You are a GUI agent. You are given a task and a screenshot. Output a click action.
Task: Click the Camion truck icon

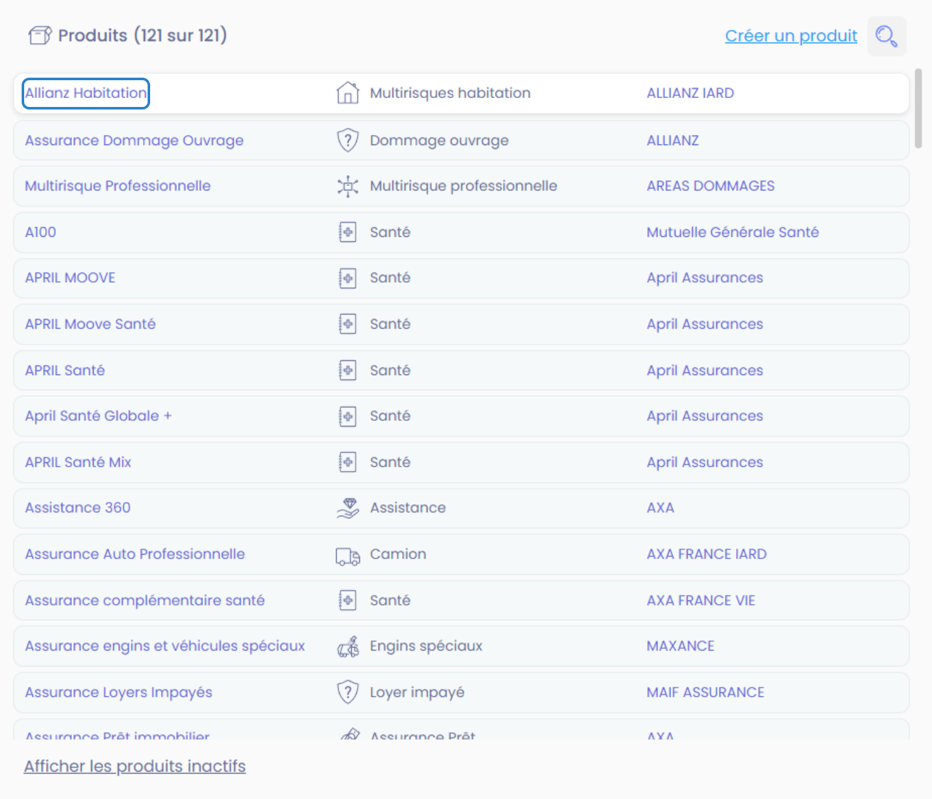(347, 555)
